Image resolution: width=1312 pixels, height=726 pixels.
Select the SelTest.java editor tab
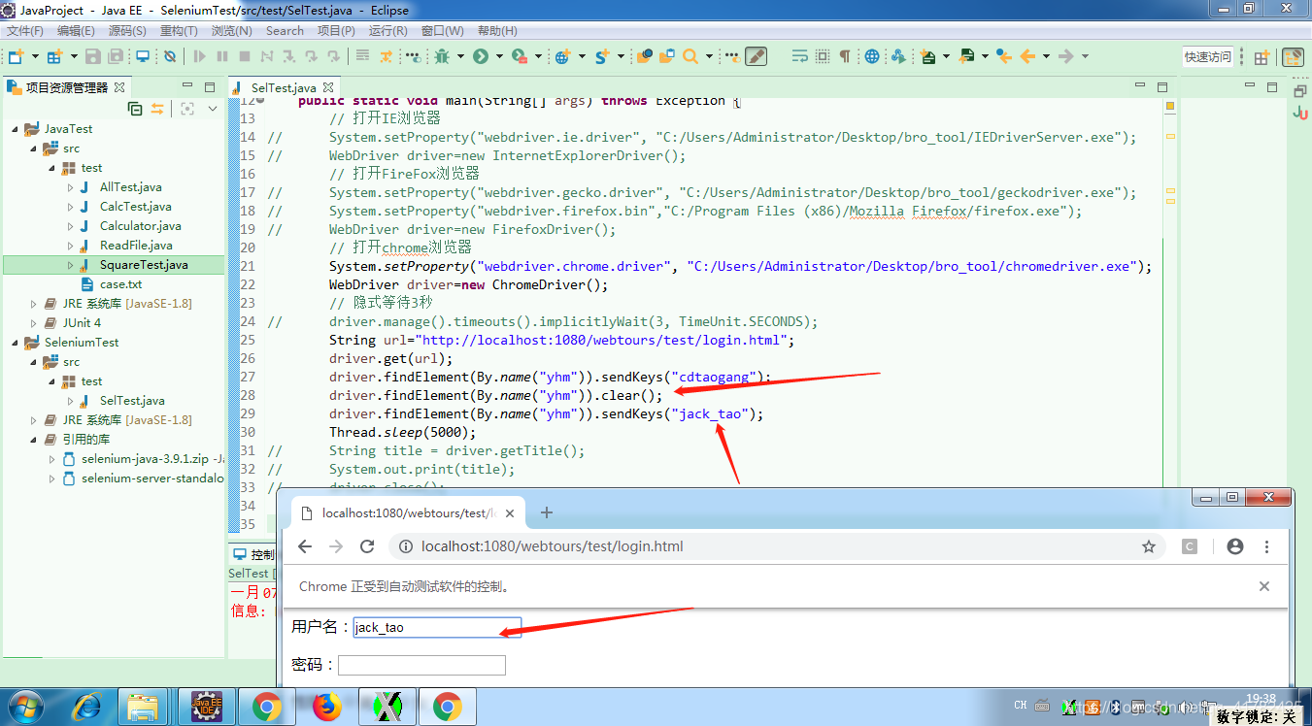pyautogui.click(x=283, y=87)
